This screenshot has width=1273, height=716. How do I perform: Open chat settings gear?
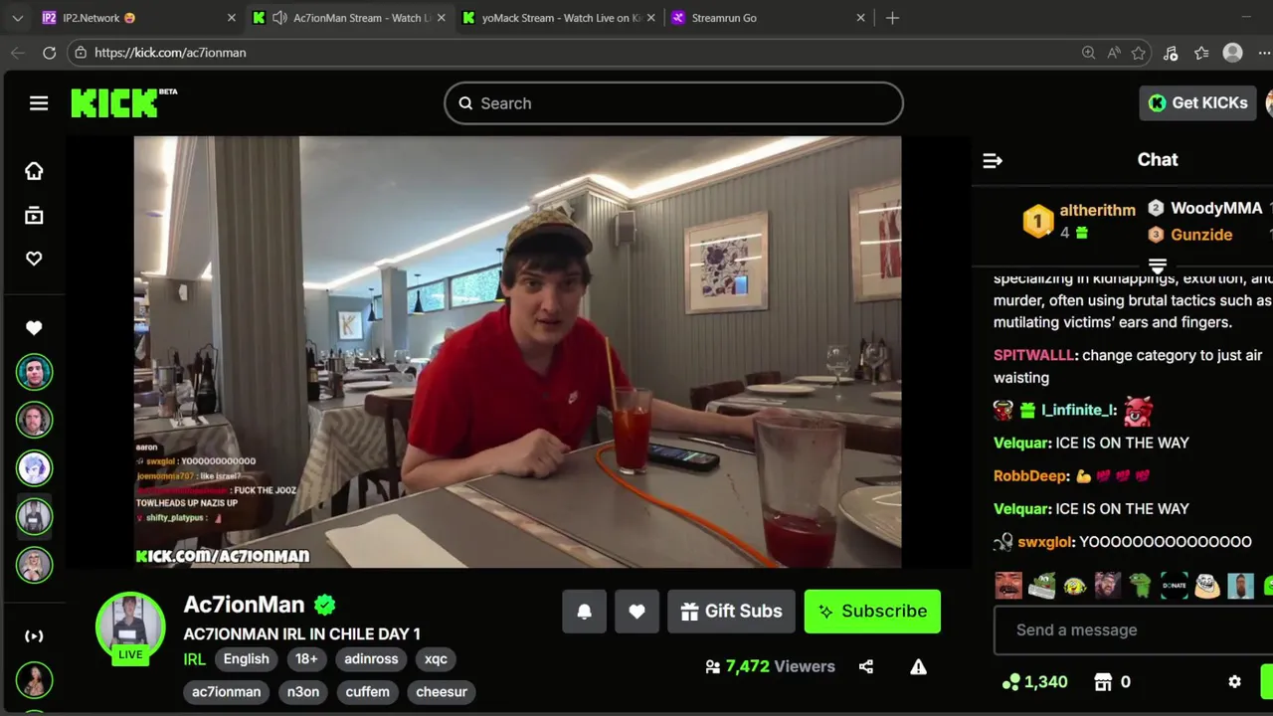click(x=1234, y=682)
